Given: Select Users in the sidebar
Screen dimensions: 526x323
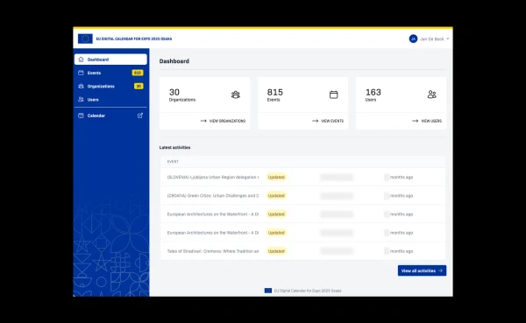Looking at the screenshot, I should click(110, 100).
